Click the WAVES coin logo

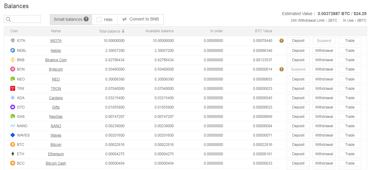tap(13, 135)
